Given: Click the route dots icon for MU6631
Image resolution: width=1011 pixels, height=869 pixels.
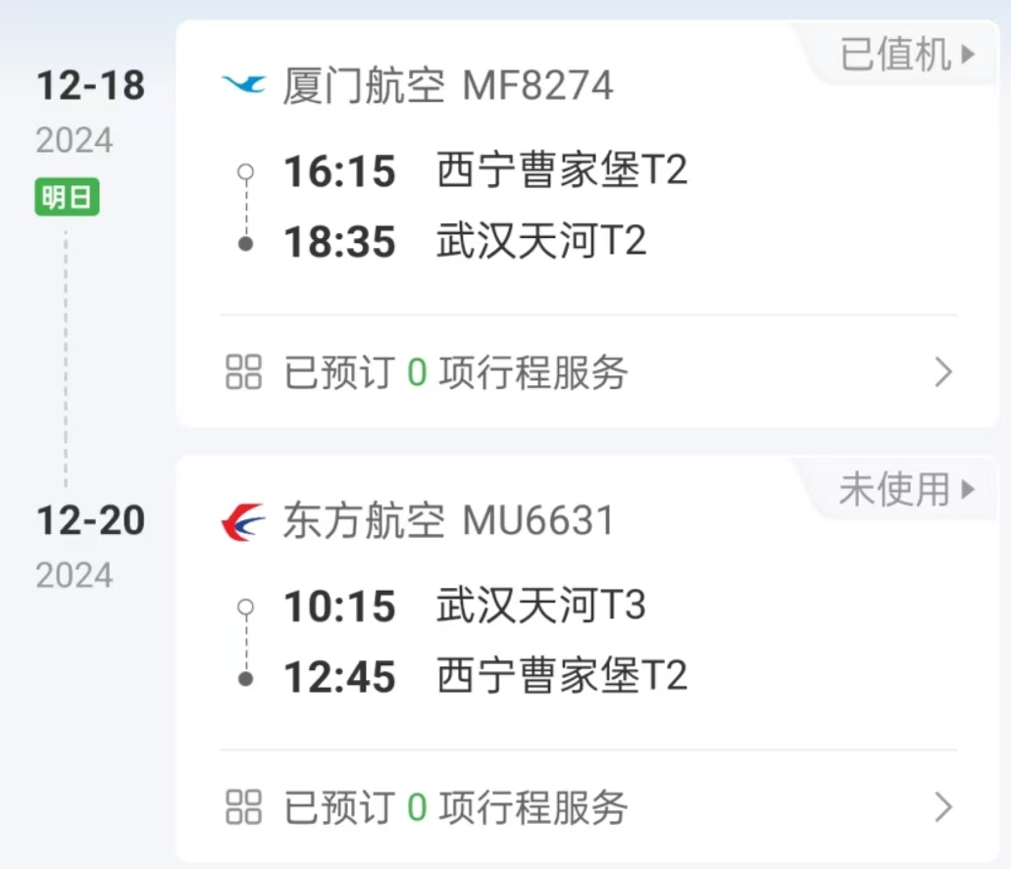Looking at the screenshot, I should (x=246, y=643).
